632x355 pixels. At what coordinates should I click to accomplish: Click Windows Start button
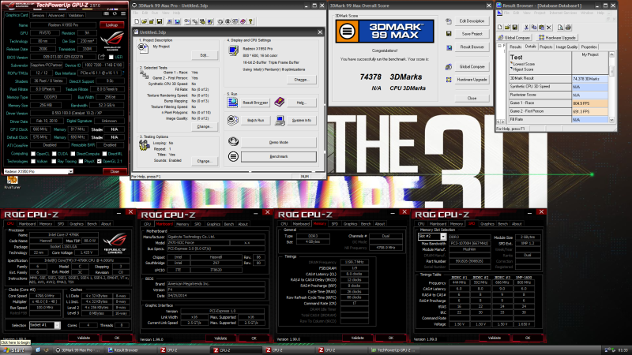(x=14, y=350)
